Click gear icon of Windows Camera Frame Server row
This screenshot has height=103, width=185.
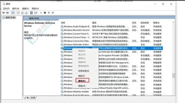[62, 34]
